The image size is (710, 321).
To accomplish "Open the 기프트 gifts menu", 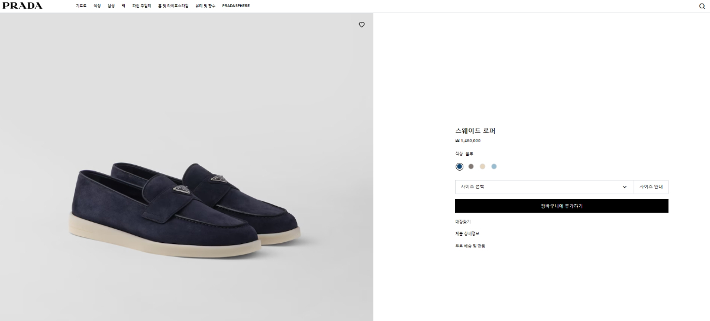I will coord(81,6).
